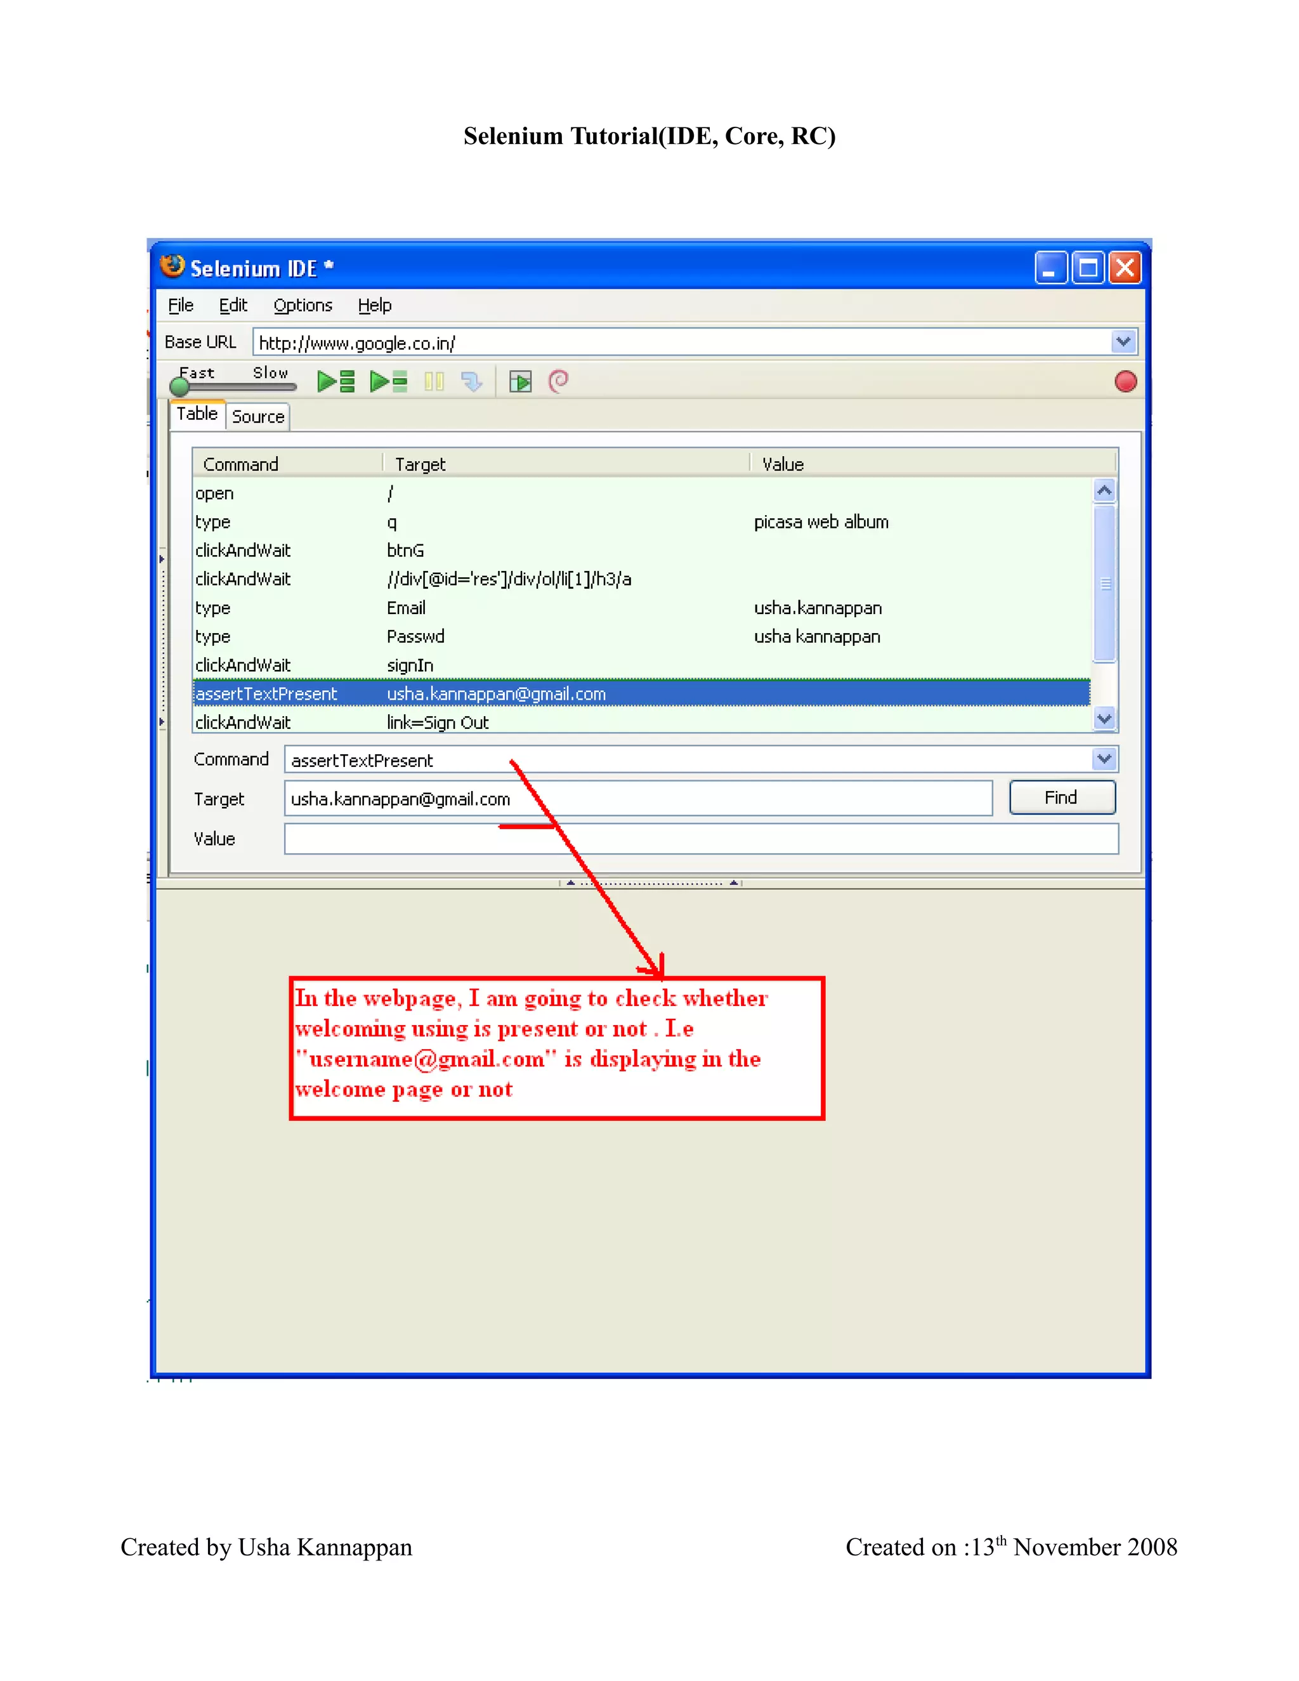Select the type Email row
This screenshot has height=1681, width=1299.
[x=642, y=608]
